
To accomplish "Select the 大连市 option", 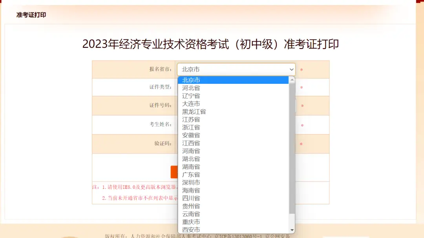I will tap(191, 104).
